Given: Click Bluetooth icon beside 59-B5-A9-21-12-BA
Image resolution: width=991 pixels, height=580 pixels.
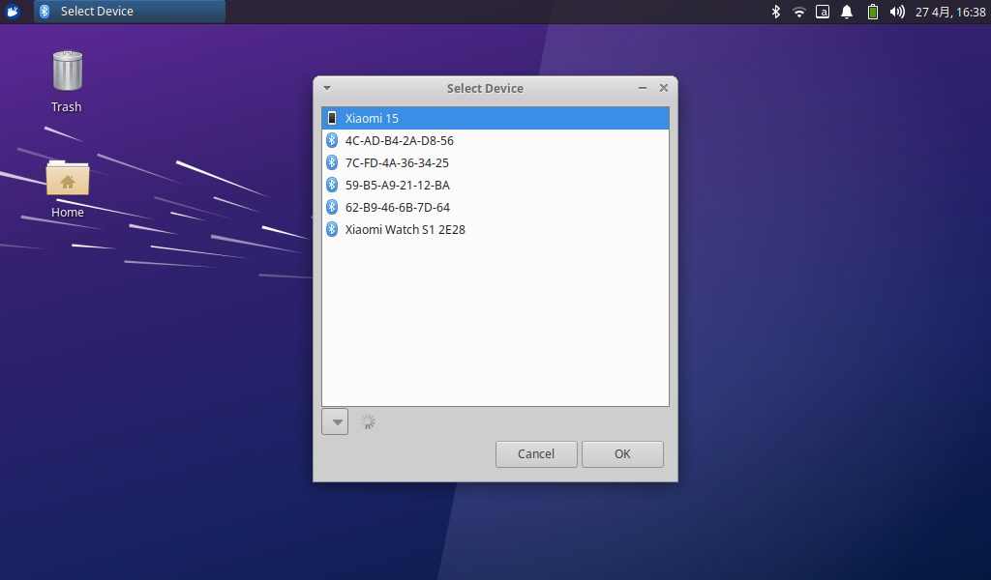Looking at the screenshot, I should 332,185.
